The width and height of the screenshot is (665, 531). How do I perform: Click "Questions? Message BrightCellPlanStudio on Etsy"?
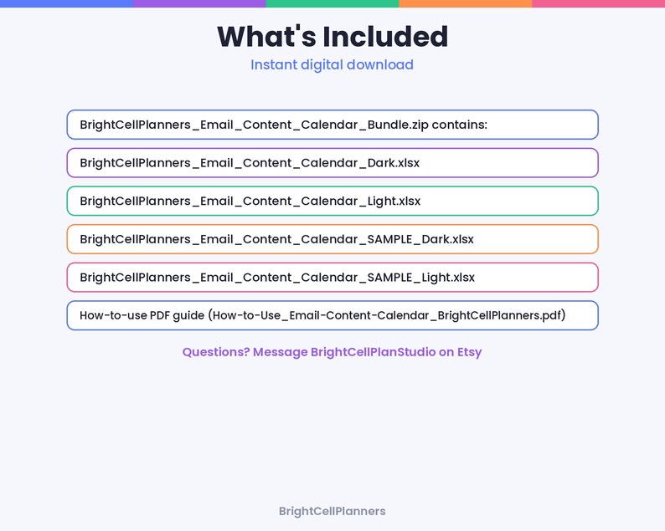tap(332, 352)
